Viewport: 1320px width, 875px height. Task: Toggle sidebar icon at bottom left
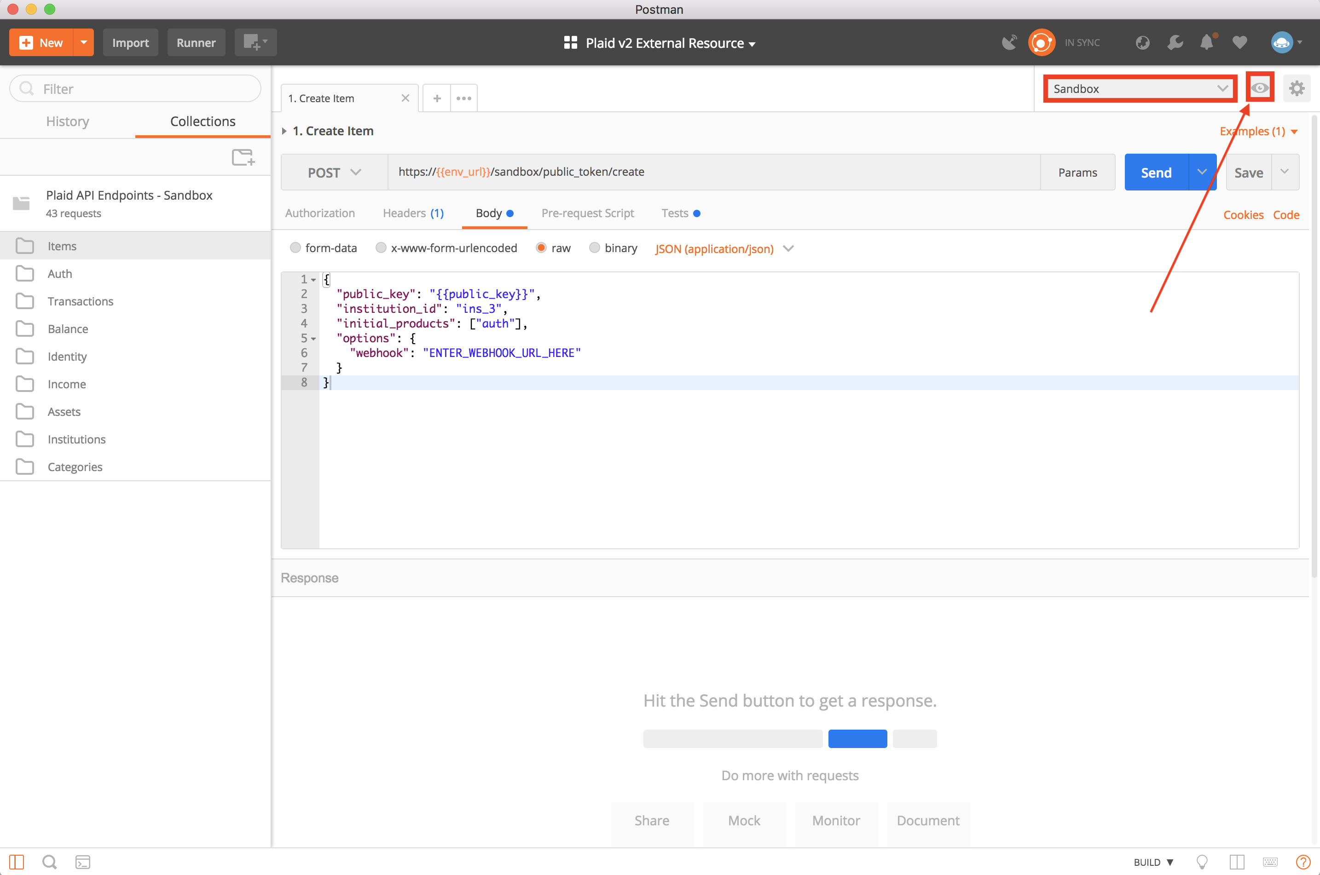[x=17, y=862]
